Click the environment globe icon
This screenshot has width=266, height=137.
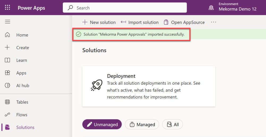(211, 8)
